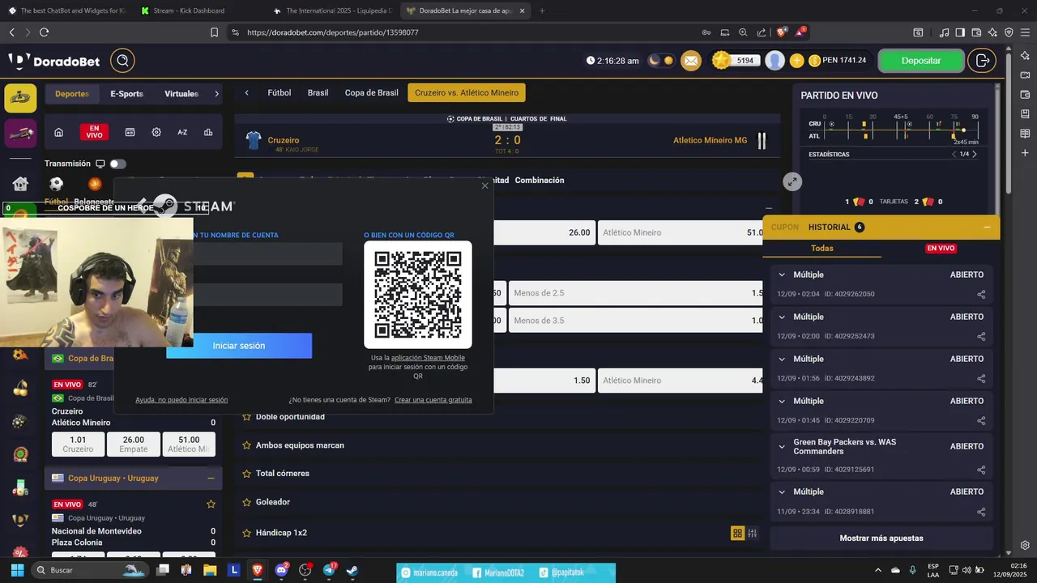Select the football sport icon
The width and height of the screenshot is (1037, 583).
[x=56, y=184]
